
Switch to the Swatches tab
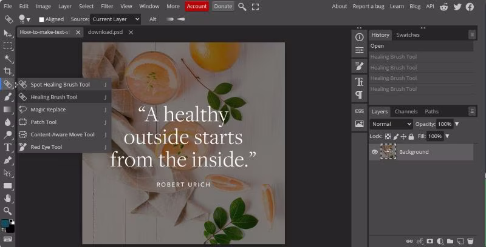[408, 35]
